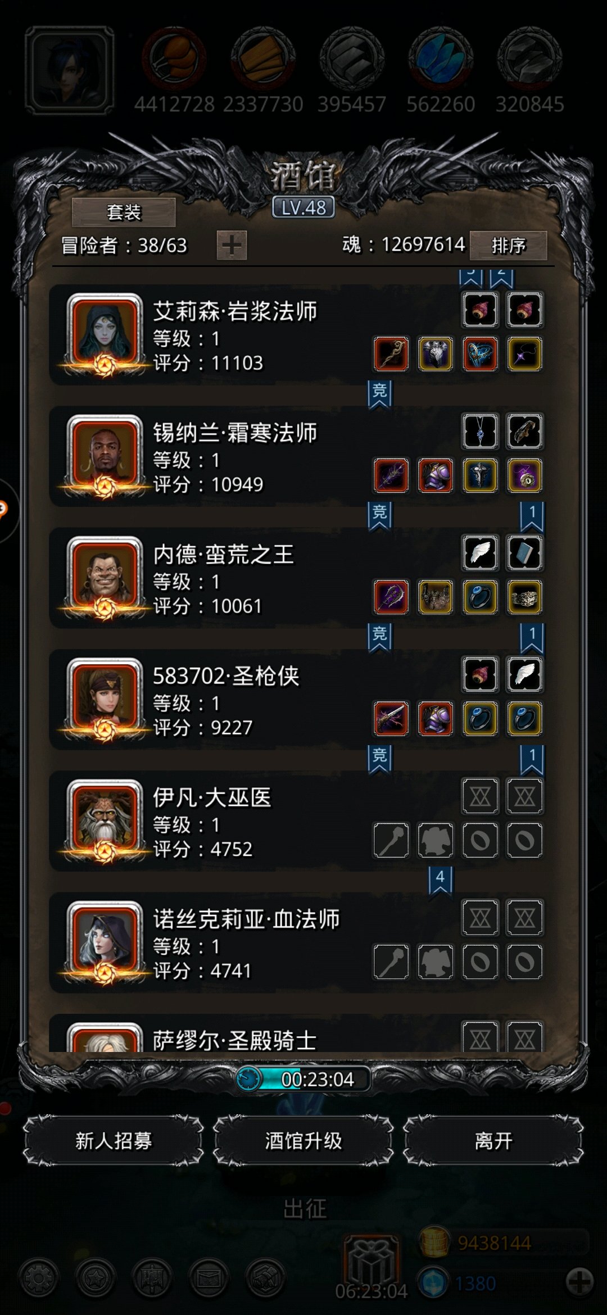The image size is (607, 1315).
Task: Select 锡纳兰·霜寒法师's necklace accessory slot
Action: coord(480,431)
